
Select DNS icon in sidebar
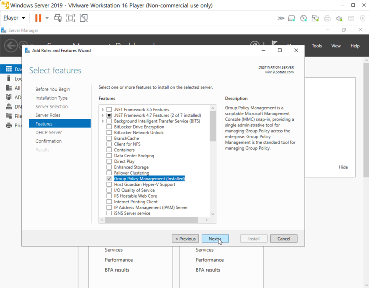coord(9,107)
